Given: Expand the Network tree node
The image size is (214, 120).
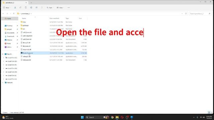Looking at the screenshot, I should coord(3,83).
